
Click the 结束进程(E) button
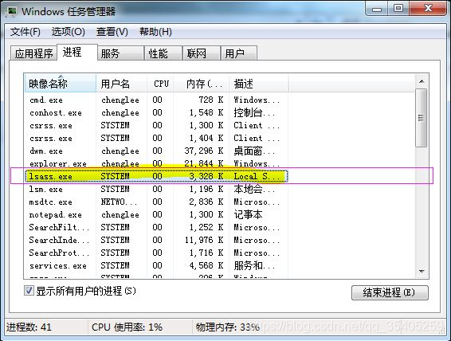pyautogui.click(x=390, y=292)
